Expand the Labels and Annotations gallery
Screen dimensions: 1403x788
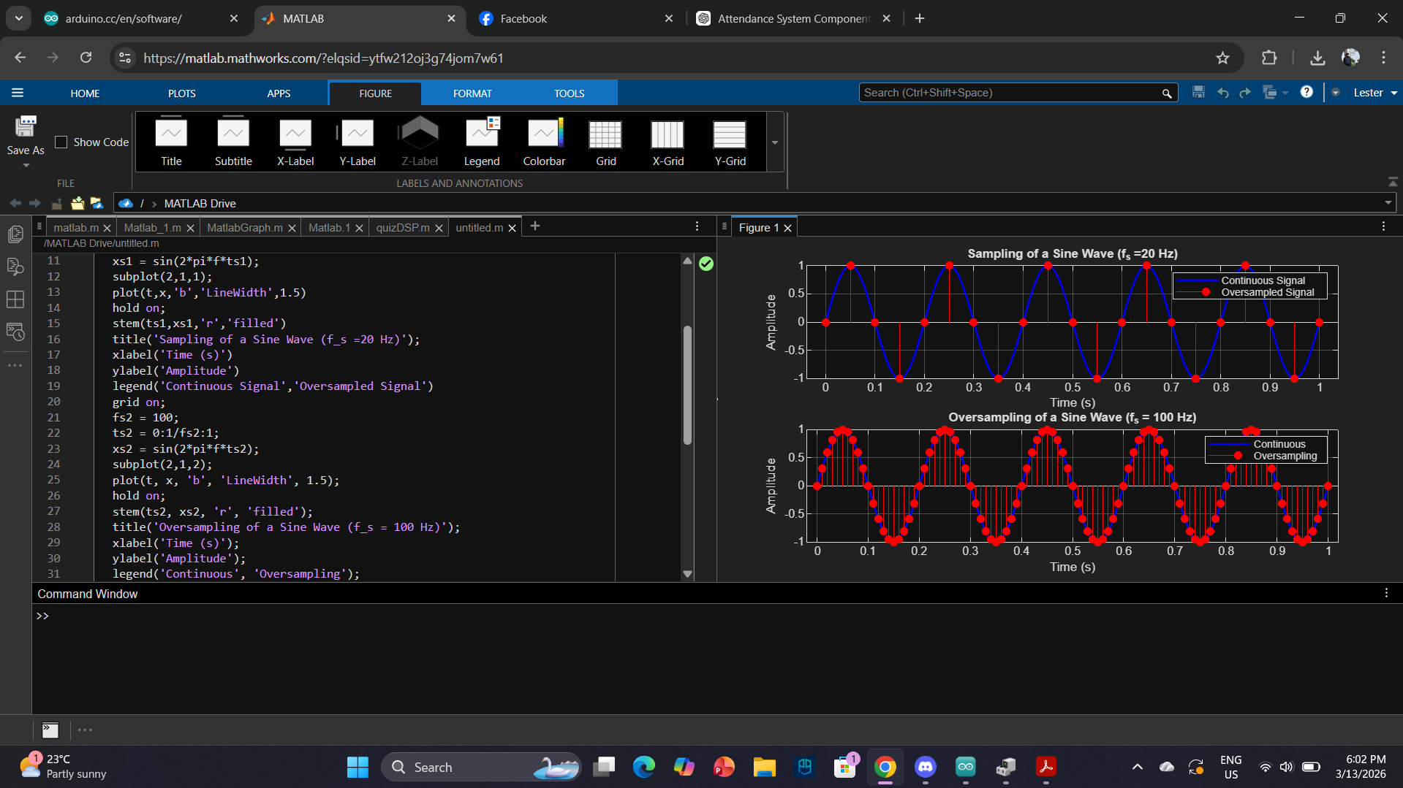[775, 142]
